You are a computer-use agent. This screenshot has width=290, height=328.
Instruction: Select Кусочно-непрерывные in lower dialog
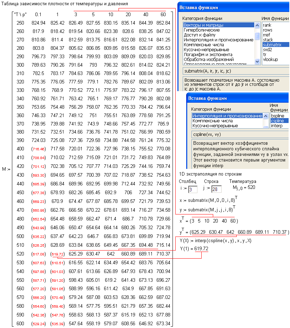[x=215, y=126]
